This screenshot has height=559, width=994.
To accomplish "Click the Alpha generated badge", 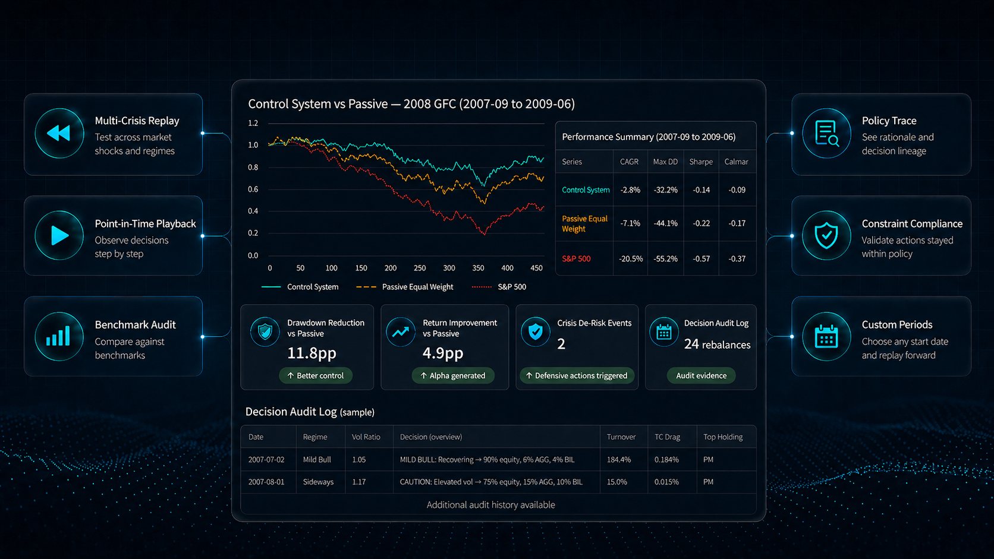I will [x=453, y=375].
